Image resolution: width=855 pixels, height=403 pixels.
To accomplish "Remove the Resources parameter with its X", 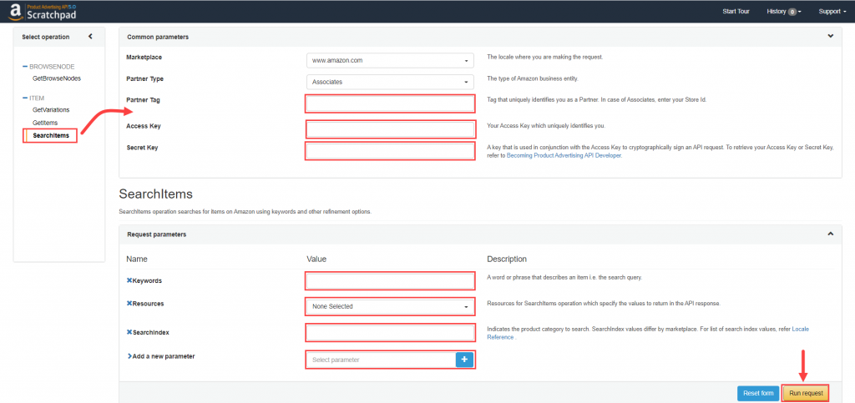I will pos(129,303).
